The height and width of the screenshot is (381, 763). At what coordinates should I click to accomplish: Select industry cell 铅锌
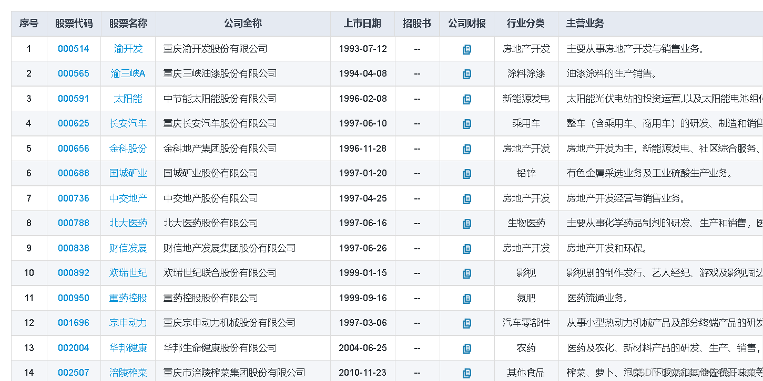[x=526, y=173]
